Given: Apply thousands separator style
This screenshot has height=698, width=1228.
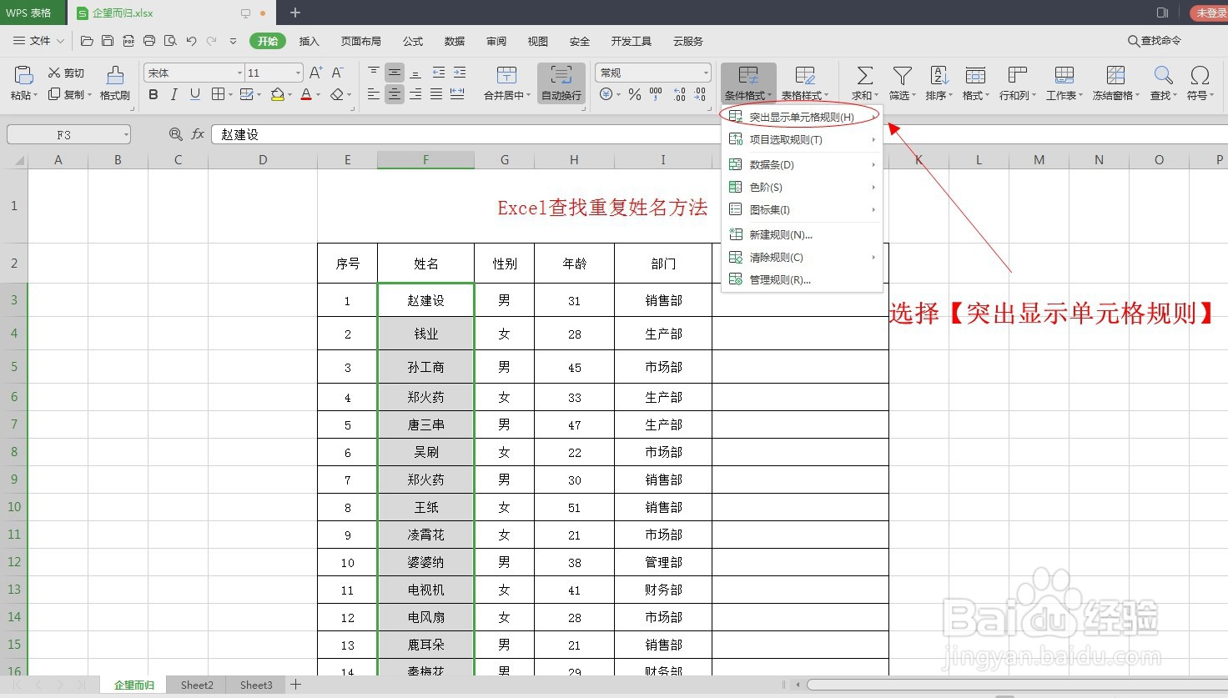Looking at the screenshot, I should click(x=657, y=94).
